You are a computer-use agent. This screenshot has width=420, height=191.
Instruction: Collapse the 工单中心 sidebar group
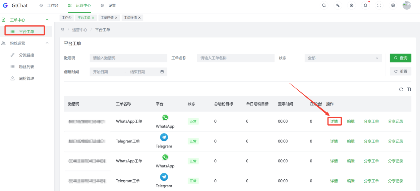47,20
